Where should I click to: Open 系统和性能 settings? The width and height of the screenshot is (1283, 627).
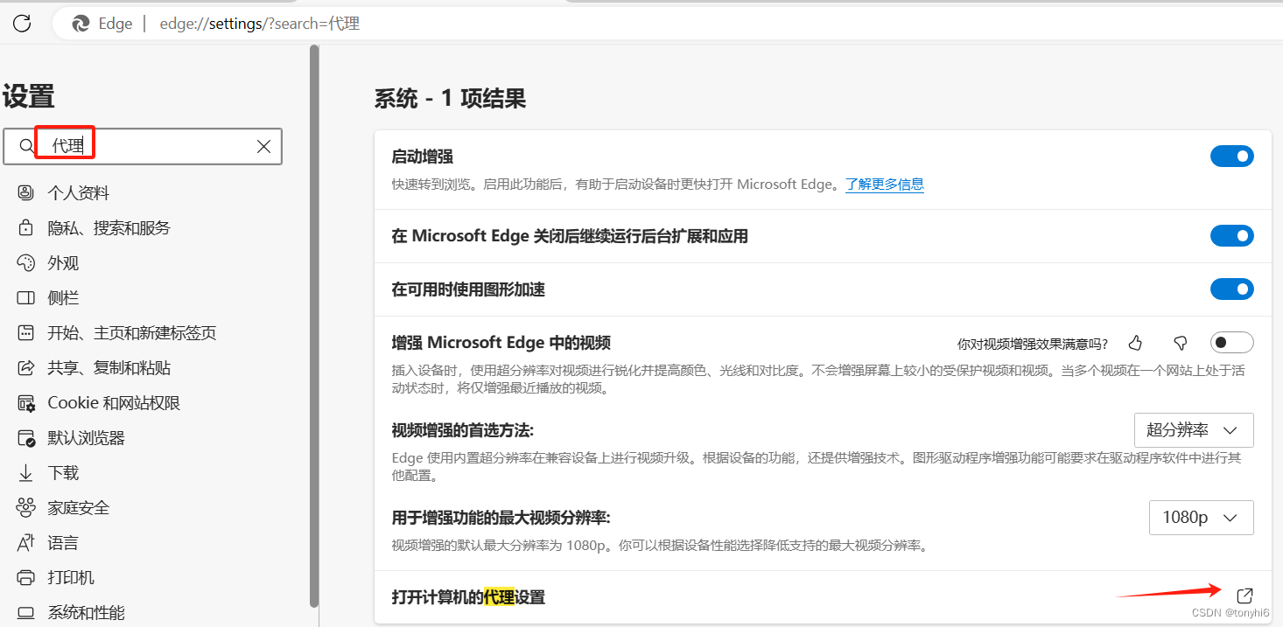(86, 613)
